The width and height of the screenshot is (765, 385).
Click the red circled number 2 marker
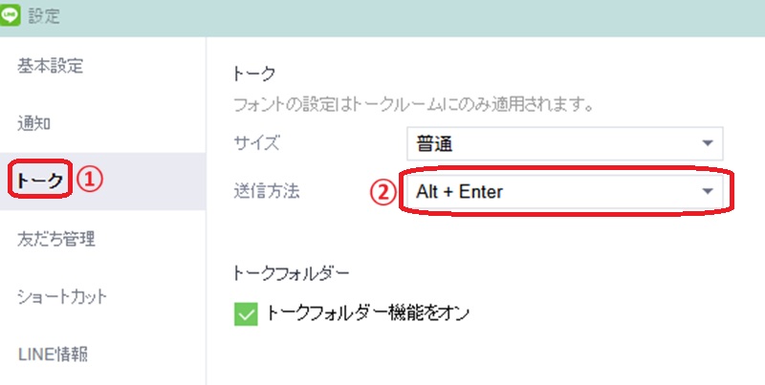[382, 193]
